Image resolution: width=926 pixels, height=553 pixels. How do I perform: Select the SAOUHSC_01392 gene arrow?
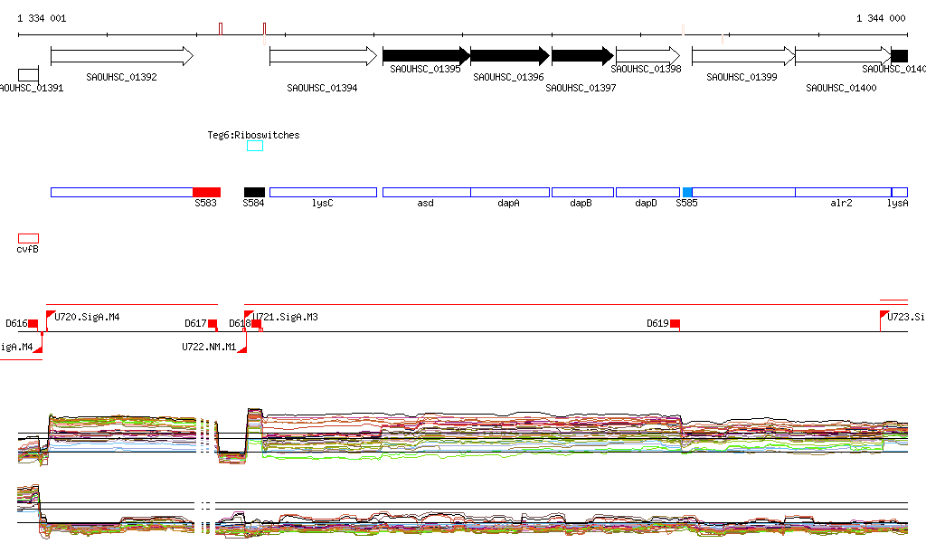pos(122,56)
